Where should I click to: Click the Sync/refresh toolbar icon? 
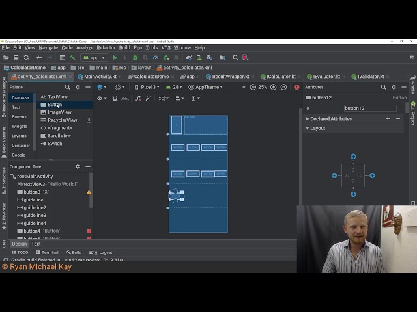point(26,58)
